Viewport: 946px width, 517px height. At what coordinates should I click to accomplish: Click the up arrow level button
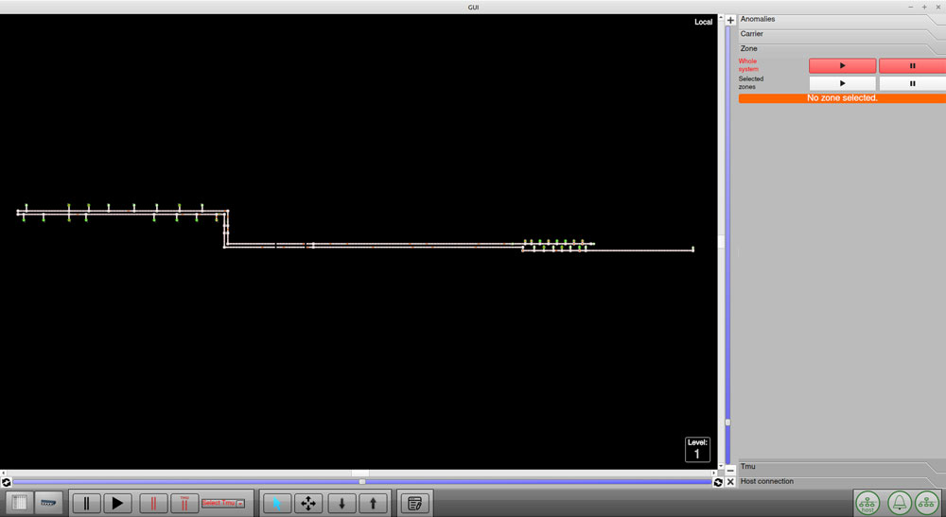pos(373,504)
